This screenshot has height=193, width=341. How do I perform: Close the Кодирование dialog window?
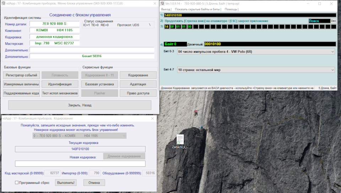pyautogui.click(x=152, y=118)
